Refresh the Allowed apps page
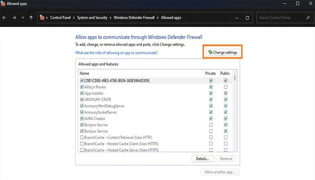315x180 pixels. click(247, 18)
